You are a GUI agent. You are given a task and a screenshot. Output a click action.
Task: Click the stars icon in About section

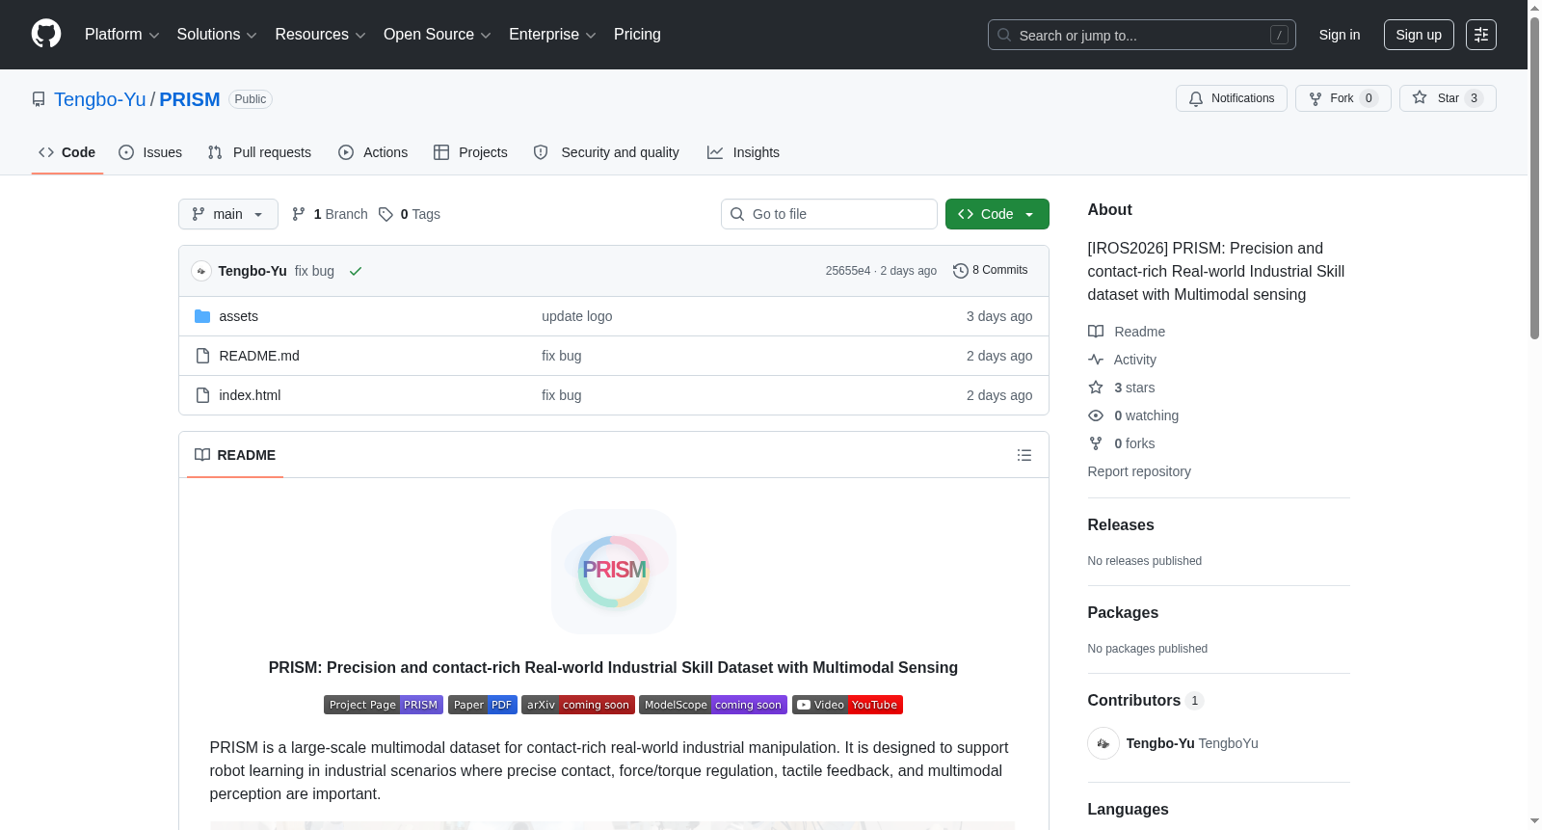tap(1096, 388)
